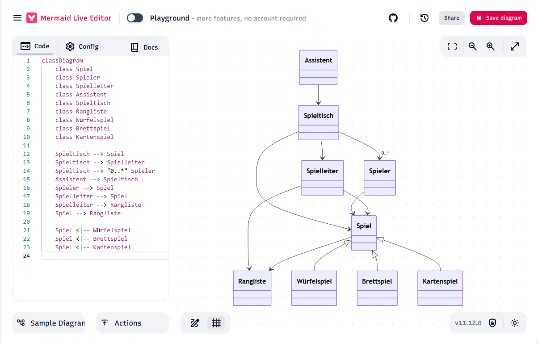This screenshot has width=538, height=343.
Task: Open the GitHub repository icon
Action: [393, 18]
